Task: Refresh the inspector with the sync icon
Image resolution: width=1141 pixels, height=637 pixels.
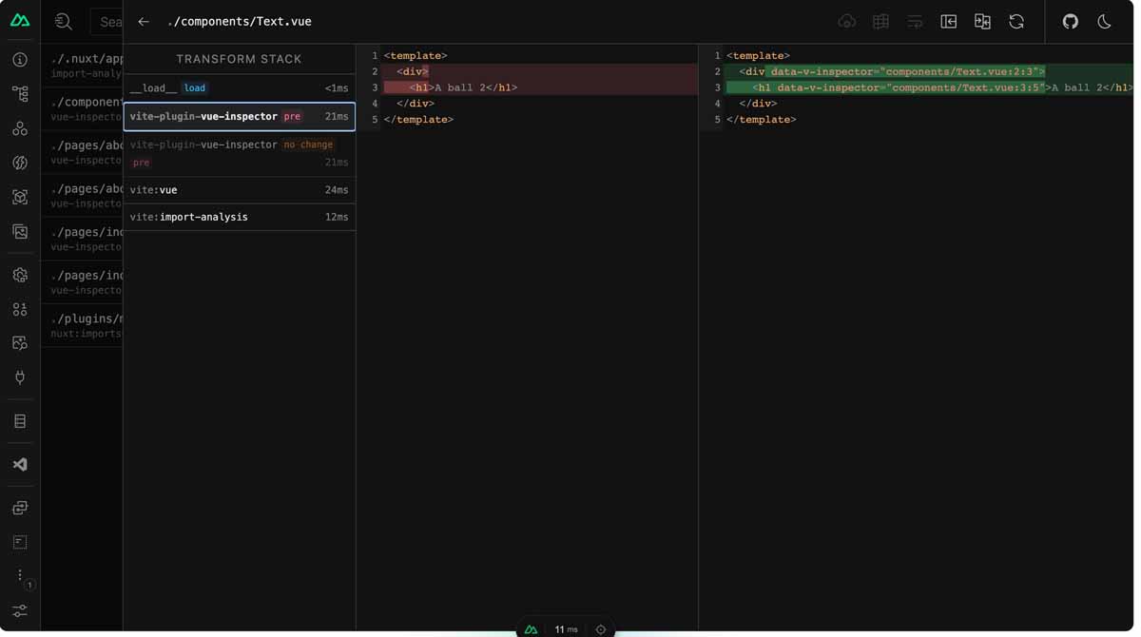Action: tap(1016, 21)
